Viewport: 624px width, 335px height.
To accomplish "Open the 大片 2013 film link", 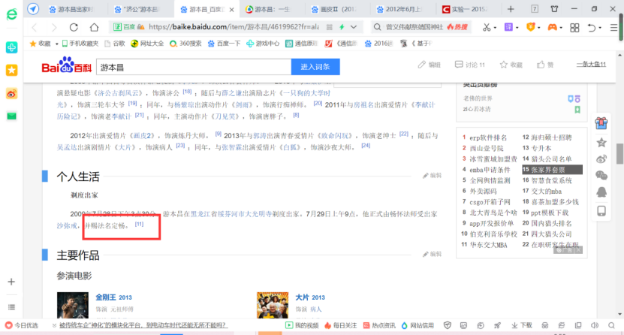I will point(310,297).
